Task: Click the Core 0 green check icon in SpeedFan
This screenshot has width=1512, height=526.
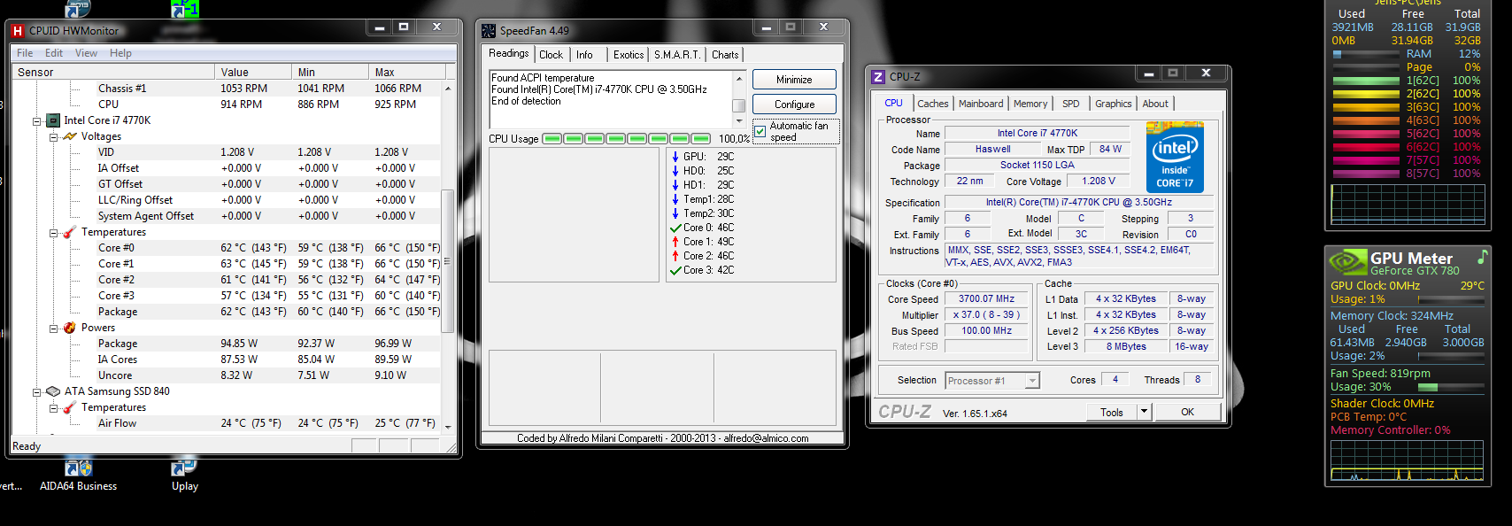Action: point(675,228)
